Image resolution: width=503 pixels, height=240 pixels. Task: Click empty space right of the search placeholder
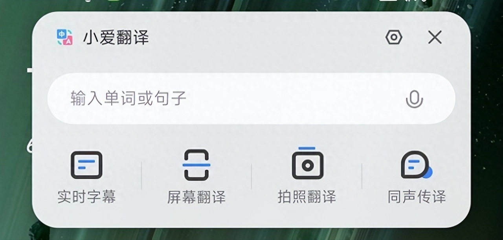295,99
